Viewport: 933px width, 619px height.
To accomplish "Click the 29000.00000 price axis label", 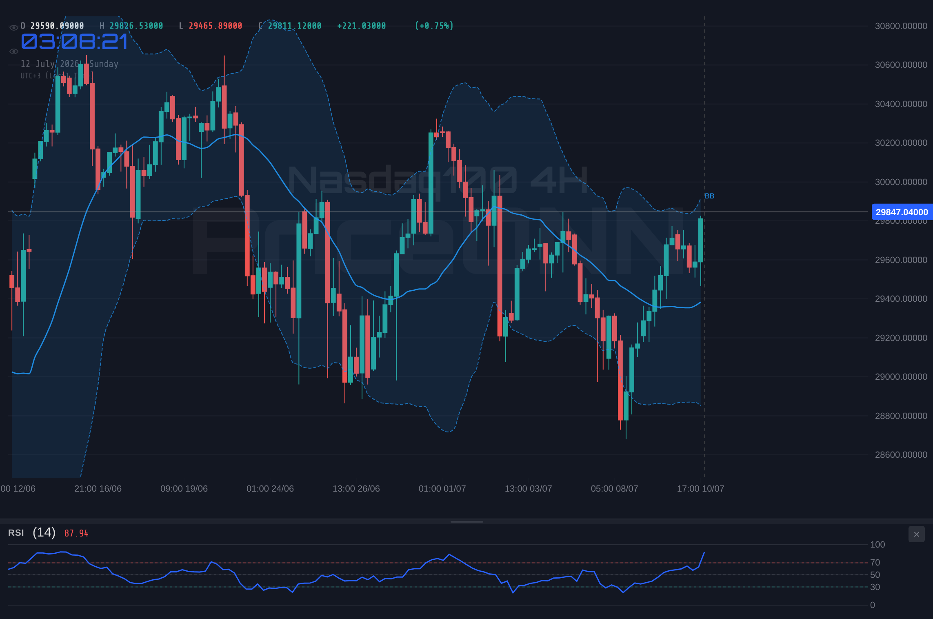I will coord(901,377).
